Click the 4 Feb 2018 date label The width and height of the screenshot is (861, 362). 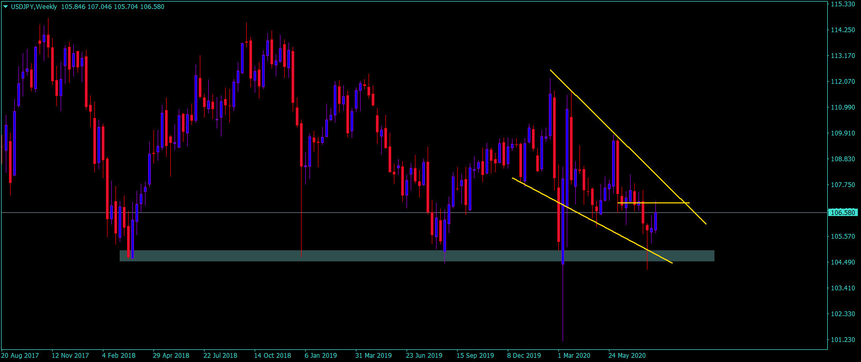click(119, 356)
